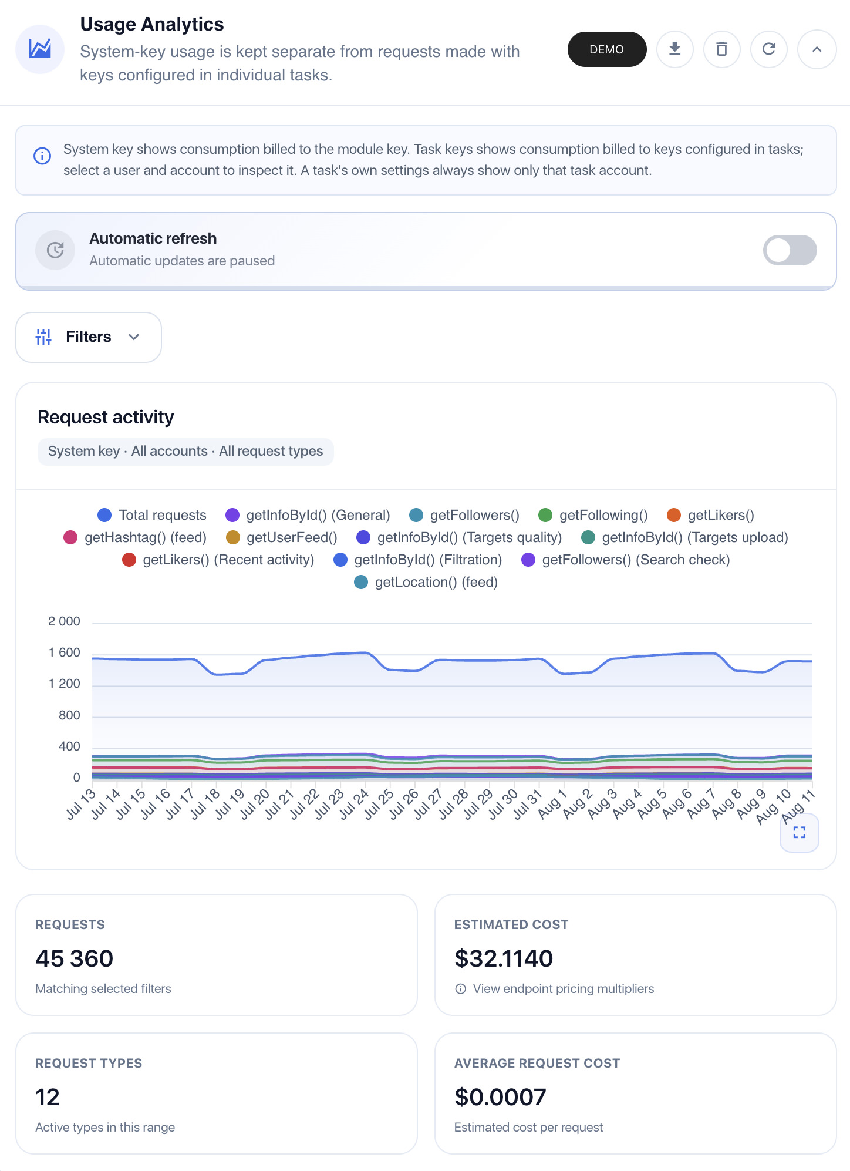Click the info icon in the notice banner
The image size is (850, 1171).
[x=42, y=156]
